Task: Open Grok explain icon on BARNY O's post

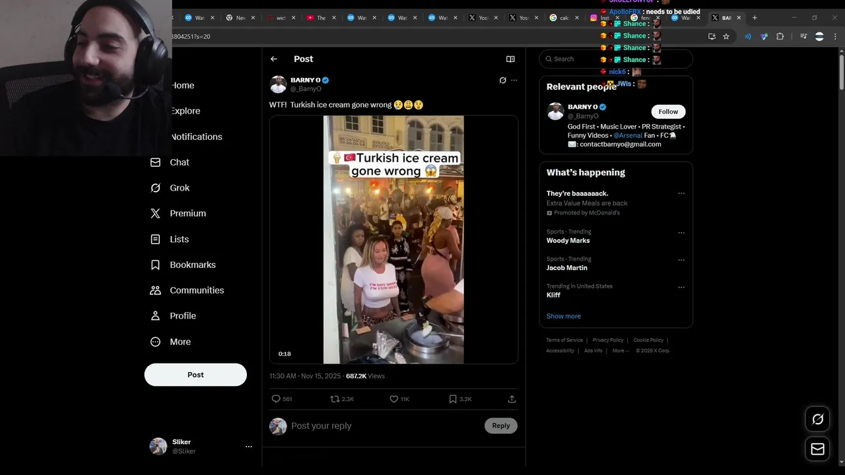Action: [502, 80]
